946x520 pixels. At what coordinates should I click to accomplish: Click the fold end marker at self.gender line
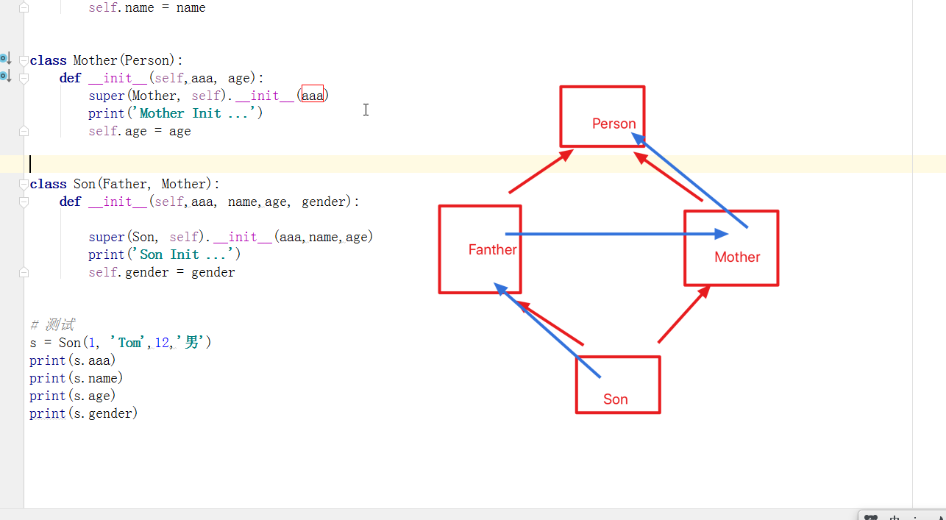24,272
